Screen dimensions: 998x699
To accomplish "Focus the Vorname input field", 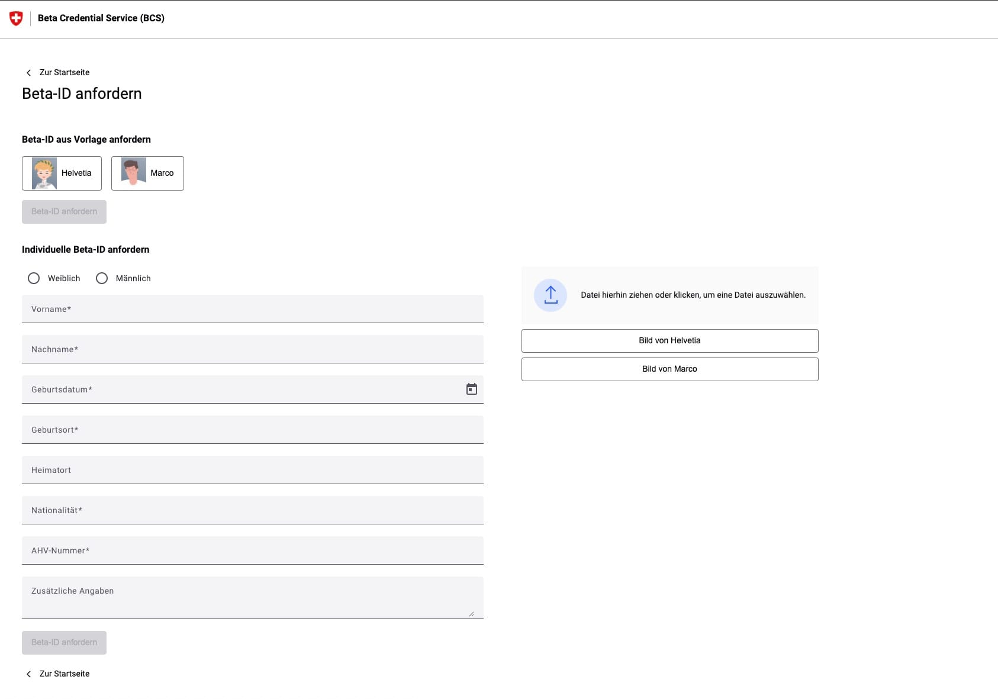I will coord(252,309).
